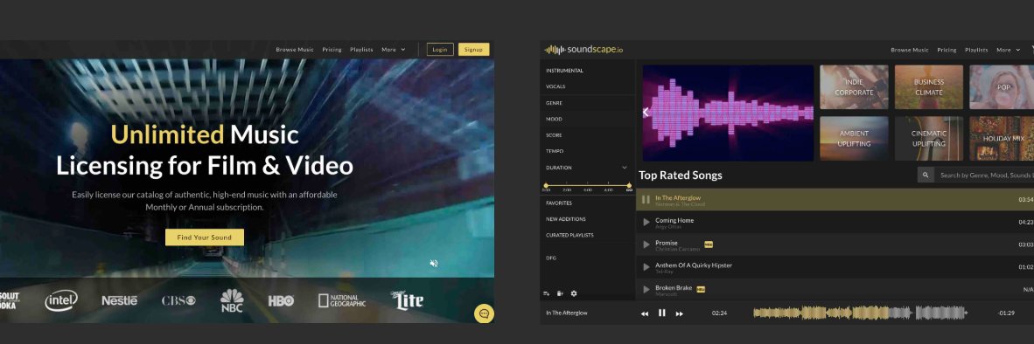Click the duration slider maximum handle
The width and height of the screenshot is (1034, 344).
click(629, 186)
